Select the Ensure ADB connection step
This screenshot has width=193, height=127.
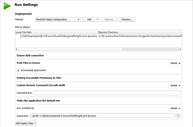(x=30, y=56)
